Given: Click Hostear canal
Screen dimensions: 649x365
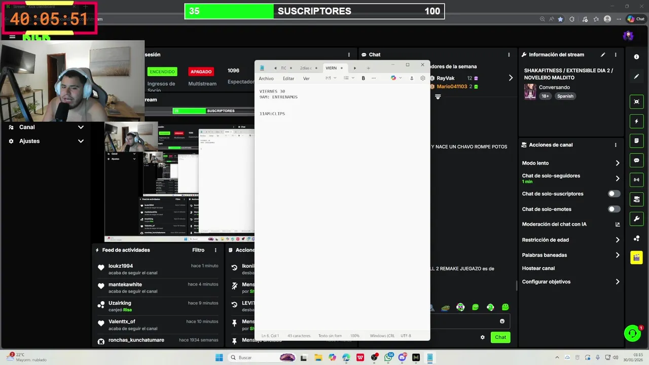Looking at the screenshot, I should 538,268.
